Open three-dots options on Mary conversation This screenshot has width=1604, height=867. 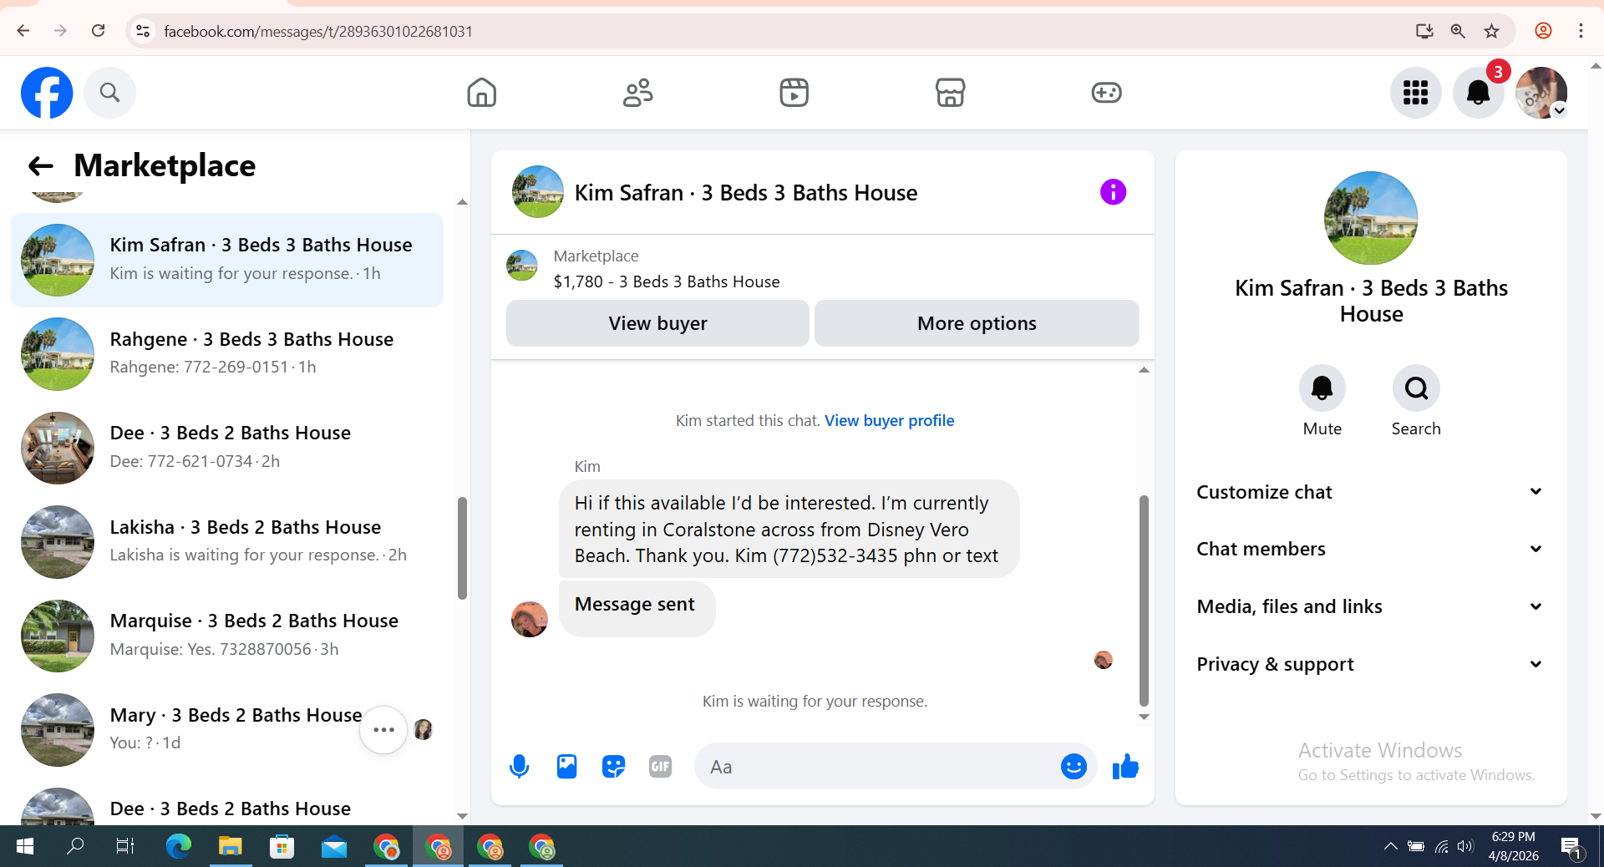[383, 730]
